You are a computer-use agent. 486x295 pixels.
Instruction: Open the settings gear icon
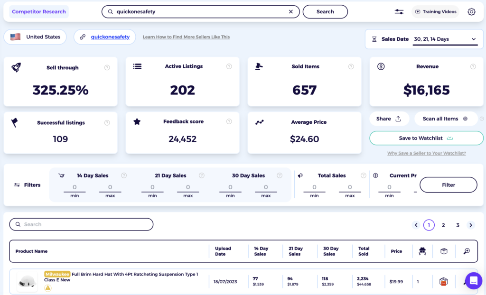pos(471,12)
